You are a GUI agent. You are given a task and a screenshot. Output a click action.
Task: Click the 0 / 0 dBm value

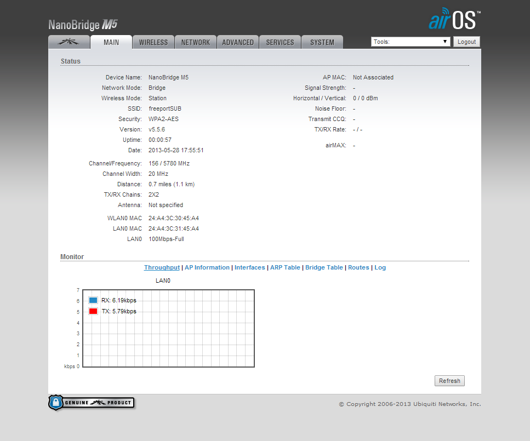coord(366,98)
